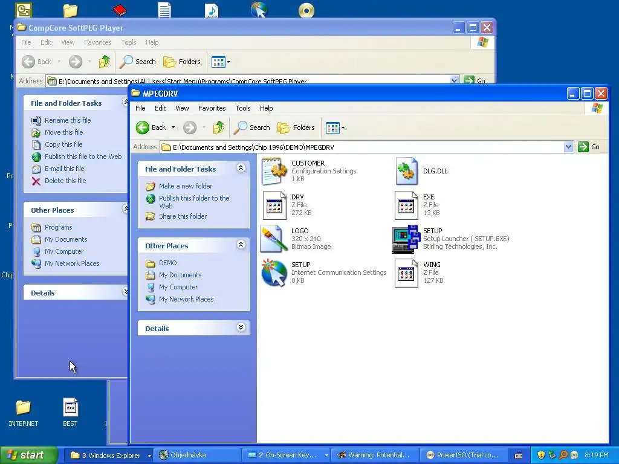Viewport: 619px width, 464px height.
Task: Click Up folder icon in MPEGDRV toolbar
Action: pyautogui.click(x=219, y=127)
